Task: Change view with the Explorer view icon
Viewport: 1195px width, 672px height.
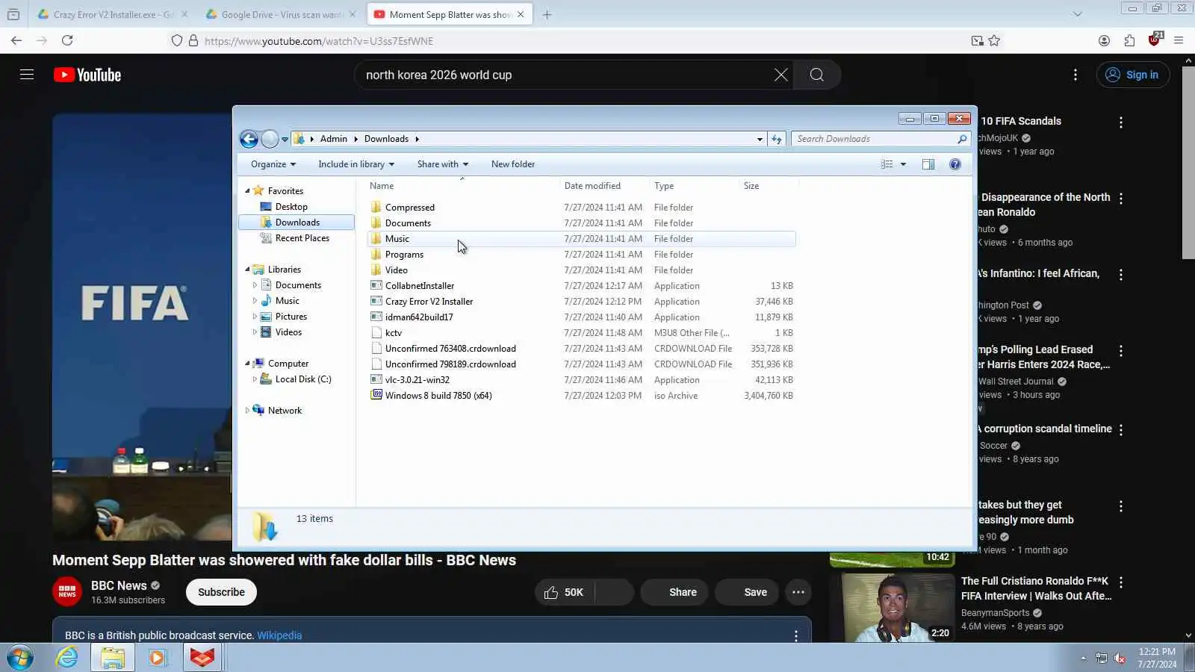Action: [x=887, y=164]
